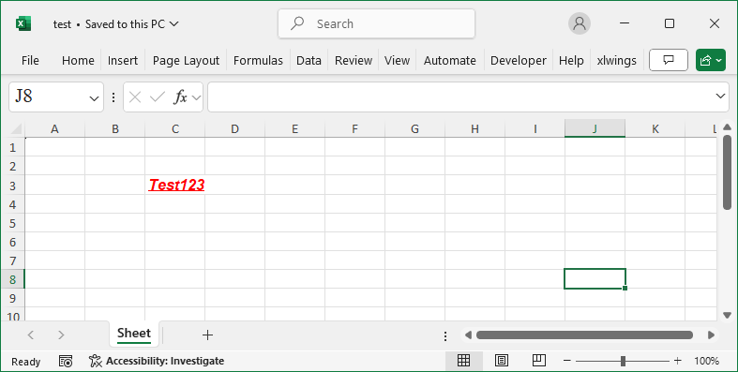
Task: Open the Comments pane button
Action: click(669, 60)
